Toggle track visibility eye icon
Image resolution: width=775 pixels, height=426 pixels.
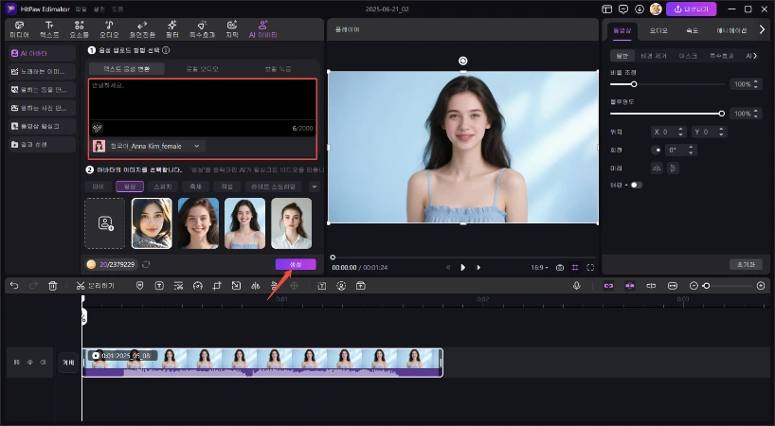click(29, 363)
